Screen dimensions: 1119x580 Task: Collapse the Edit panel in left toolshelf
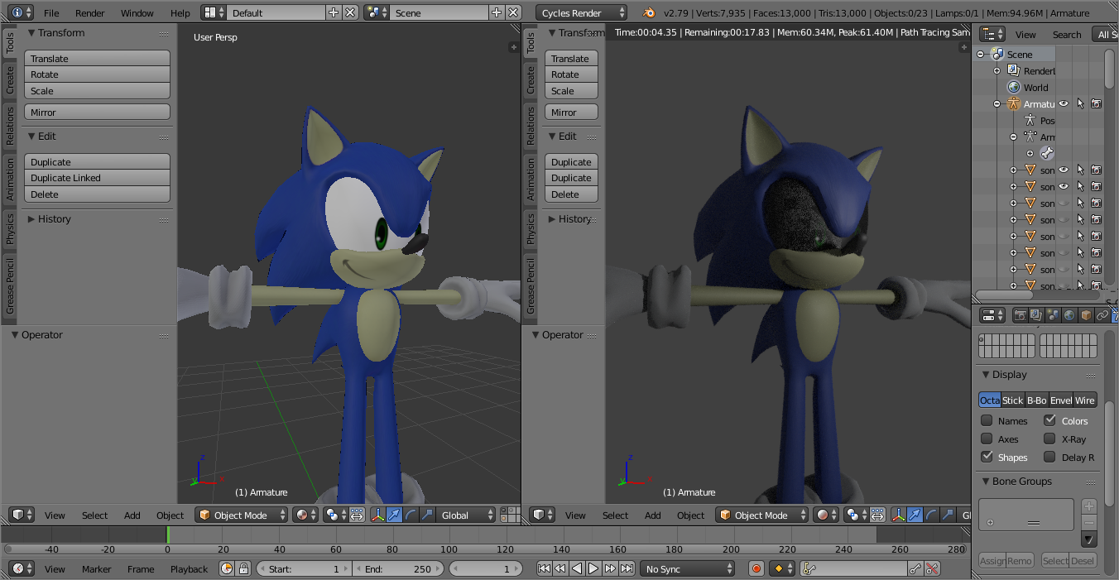pos(31,136)
